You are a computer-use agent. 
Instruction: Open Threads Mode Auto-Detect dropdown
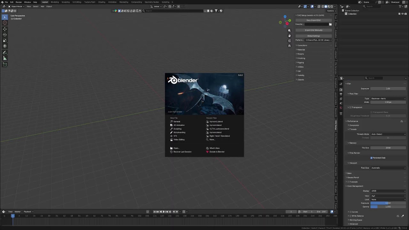pos(388,134)
